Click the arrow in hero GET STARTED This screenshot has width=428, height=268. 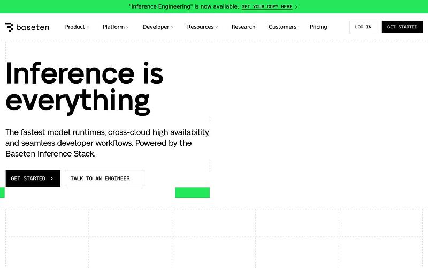coord(52,178)
